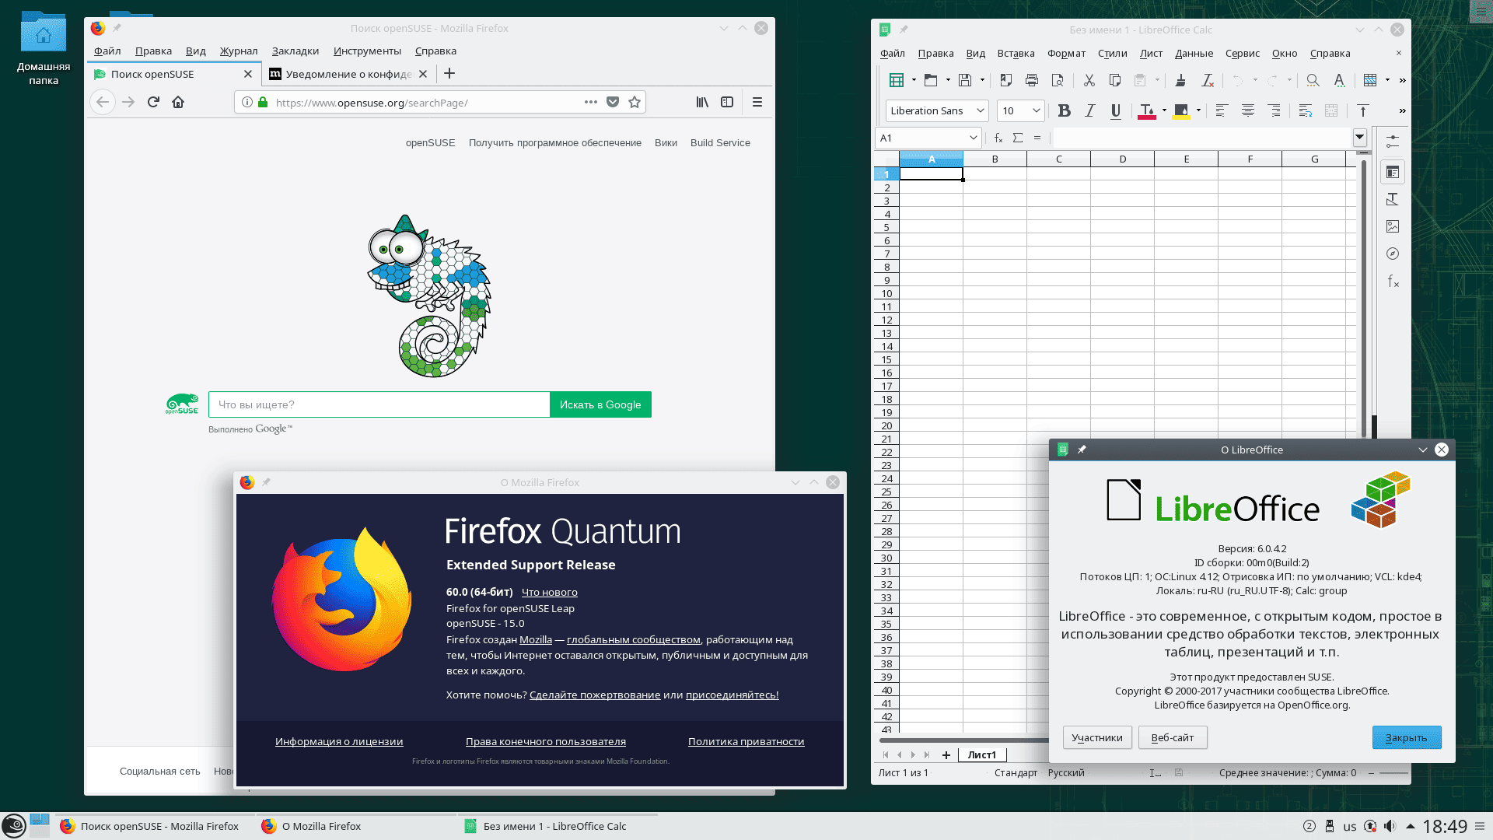Viewport: 1493px width, 840px height.
Task: Click the Clone Formatting brush icon
Action: pyautogui.click(x=1180, y=80)
